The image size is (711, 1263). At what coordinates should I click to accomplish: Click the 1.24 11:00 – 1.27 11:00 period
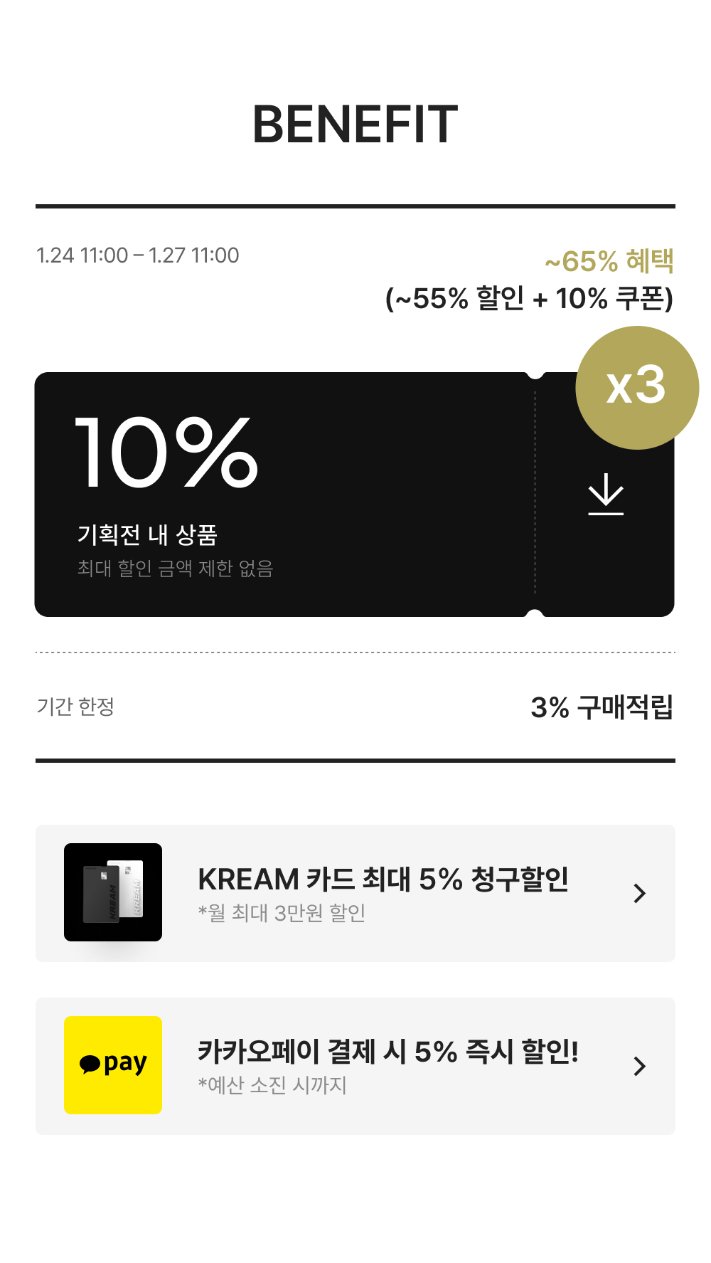click(x=138, y=255)
